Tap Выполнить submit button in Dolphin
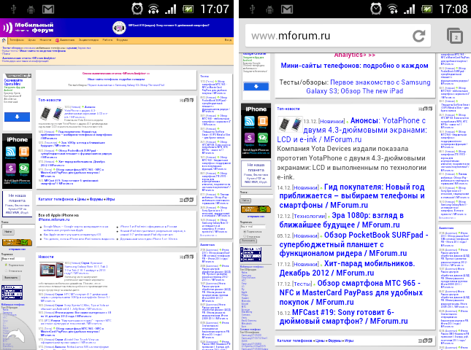 tap(10, 277)
